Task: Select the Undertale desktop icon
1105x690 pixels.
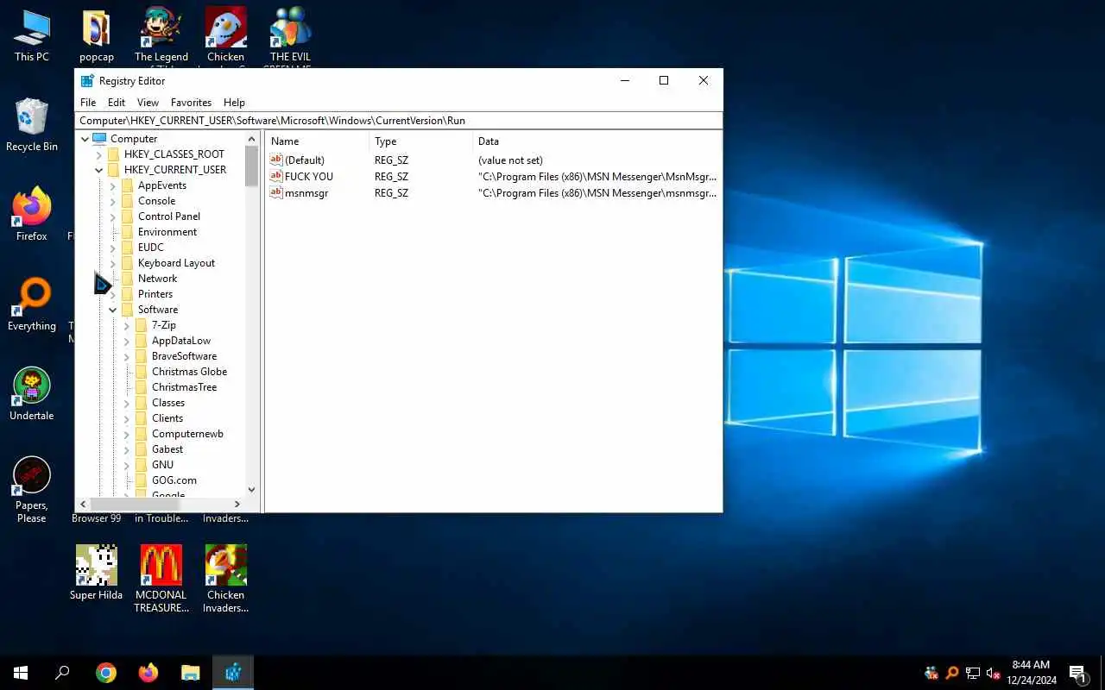Action: tap(32, 392)
